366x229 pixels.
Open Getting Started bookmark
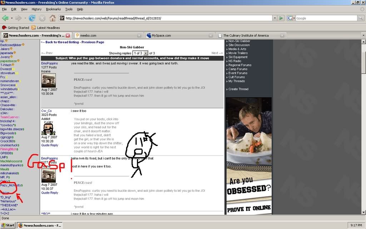pyautogui.click(x=16, y=28)
